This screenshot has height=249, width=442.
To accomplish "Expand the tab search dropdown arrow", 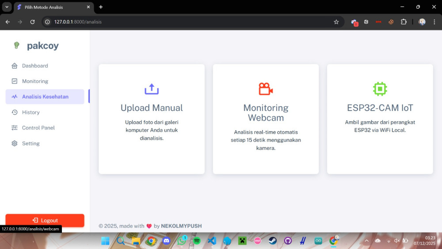I will (7, 7).
